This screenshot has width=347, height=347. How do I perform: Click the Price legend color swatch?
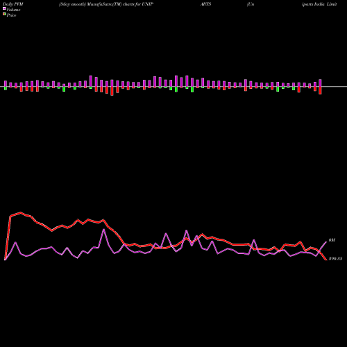pos(4,15)
